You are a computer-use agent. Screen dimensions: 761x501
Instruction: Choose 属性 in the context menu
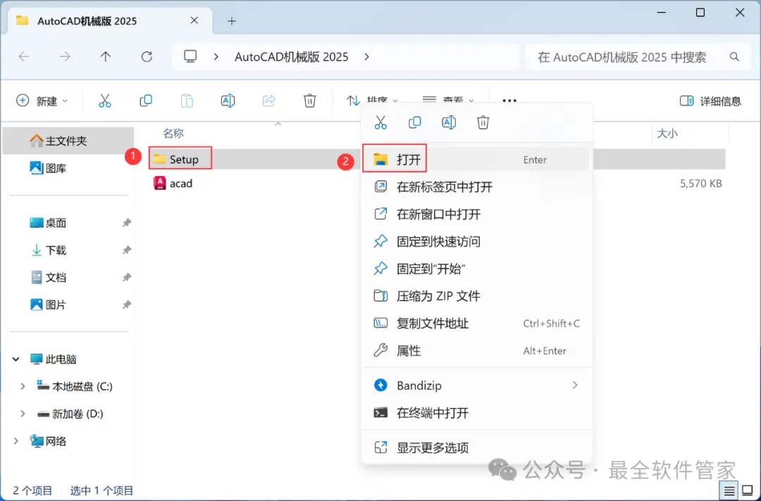click(476, 350)
